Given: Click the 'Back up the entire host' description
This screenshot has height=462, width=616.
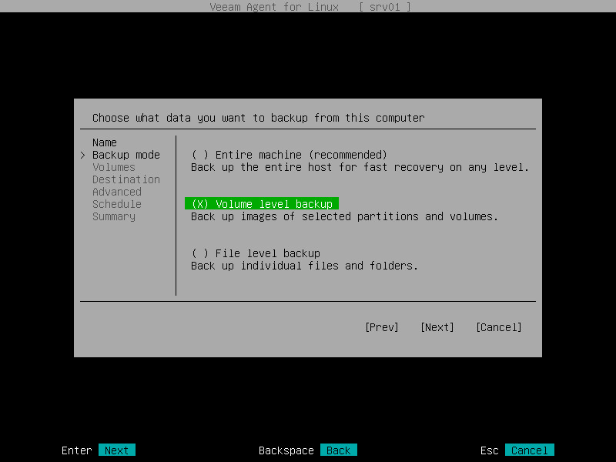Looking at the screenshot, I should click(x=360, y=167).
